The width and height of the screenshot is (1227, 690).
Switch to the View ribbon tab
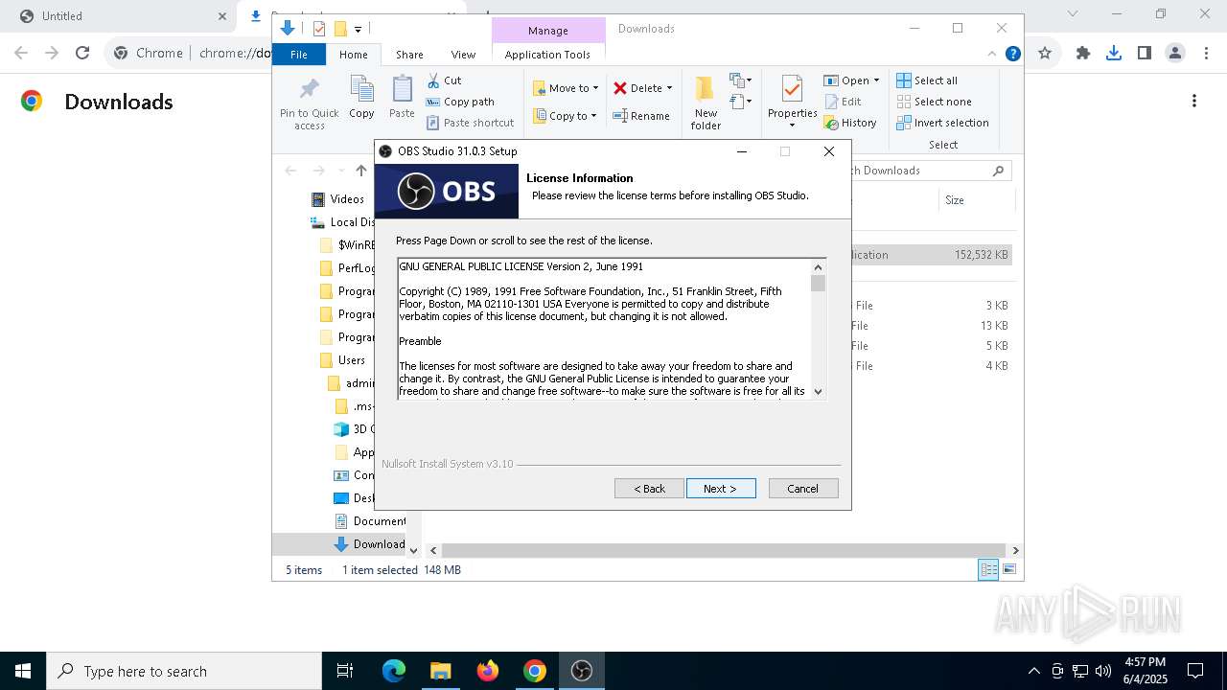tap(463, 55)
